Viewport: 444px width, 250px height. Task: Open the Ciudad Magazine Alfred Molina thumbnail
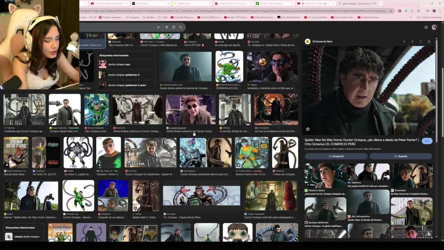(x=190, y=109)
